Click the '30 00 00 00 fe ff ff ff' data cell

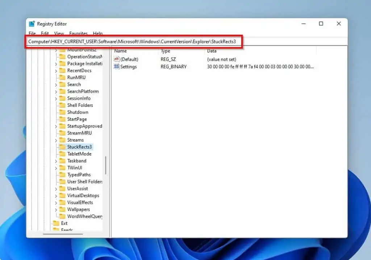pyautogui.click(x=260, y=67)
